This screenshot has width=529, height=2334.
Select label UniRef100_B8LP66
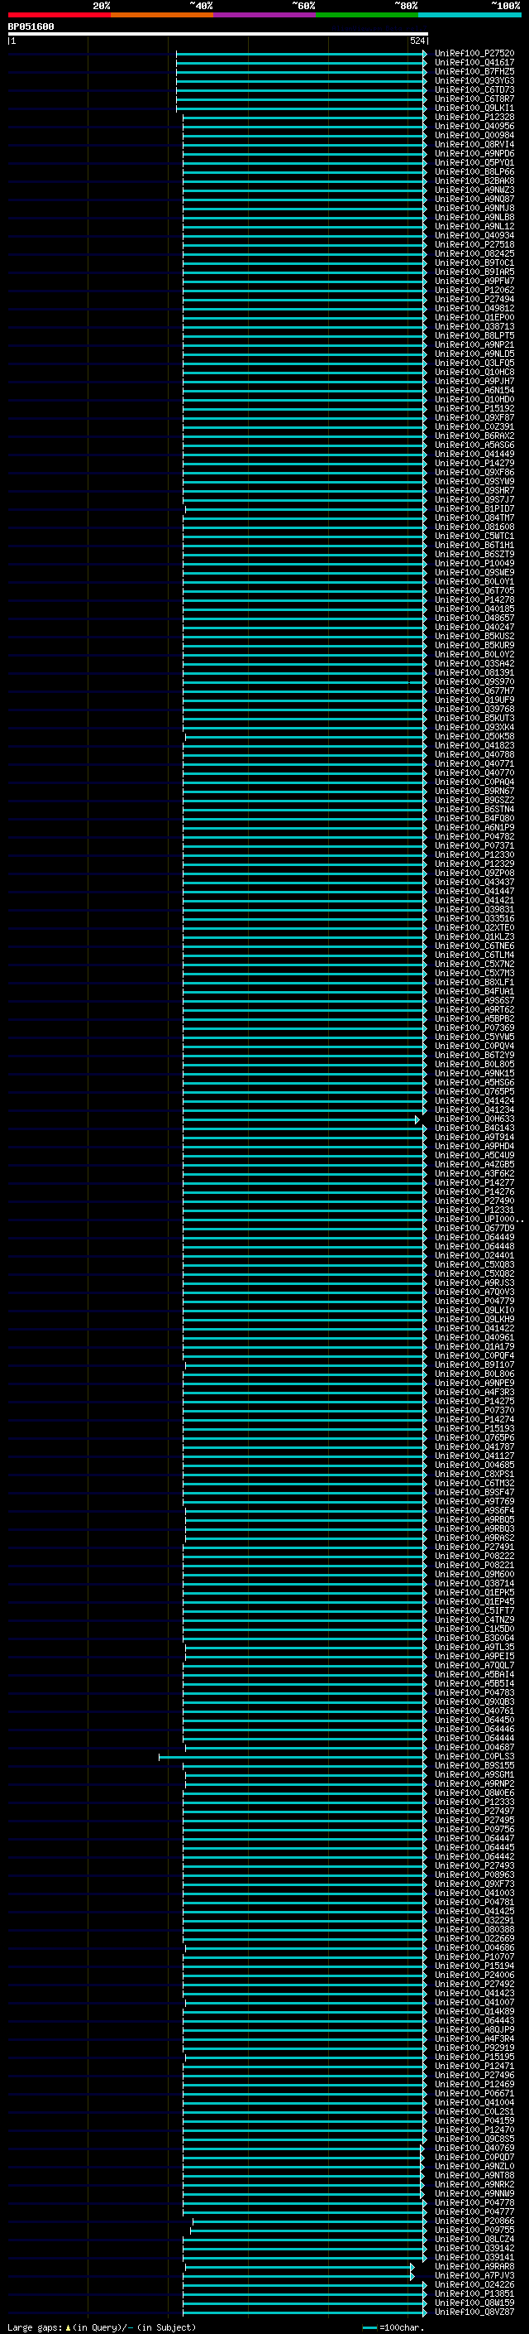(474, 171)
